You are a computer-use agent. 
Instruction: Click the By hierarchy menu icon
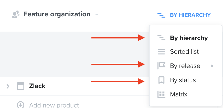[161, 37]
